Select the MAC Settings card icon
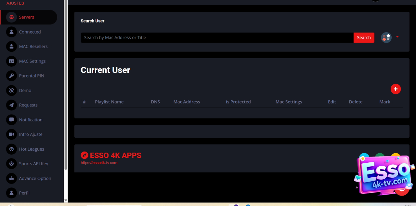416x206 pixels. tap(12, 61)
